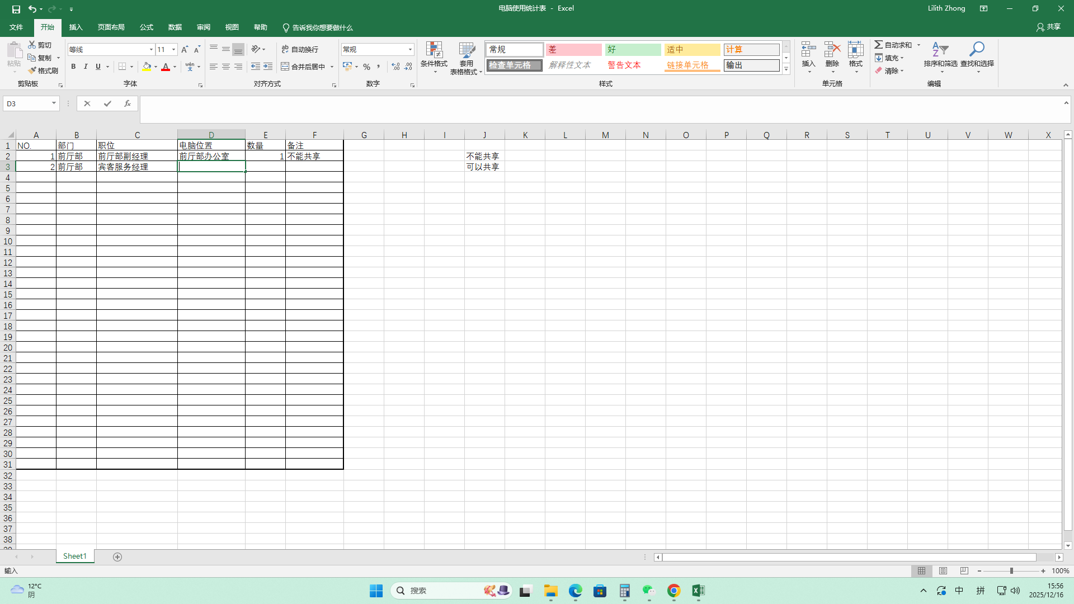Viewport: 1074px width, 604px height.
Task: Click the 共享 share button
Action: tap(1048, 27)
